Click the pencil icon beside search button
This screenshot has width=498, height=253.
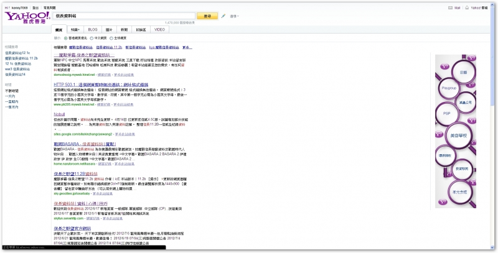[224, 16]
